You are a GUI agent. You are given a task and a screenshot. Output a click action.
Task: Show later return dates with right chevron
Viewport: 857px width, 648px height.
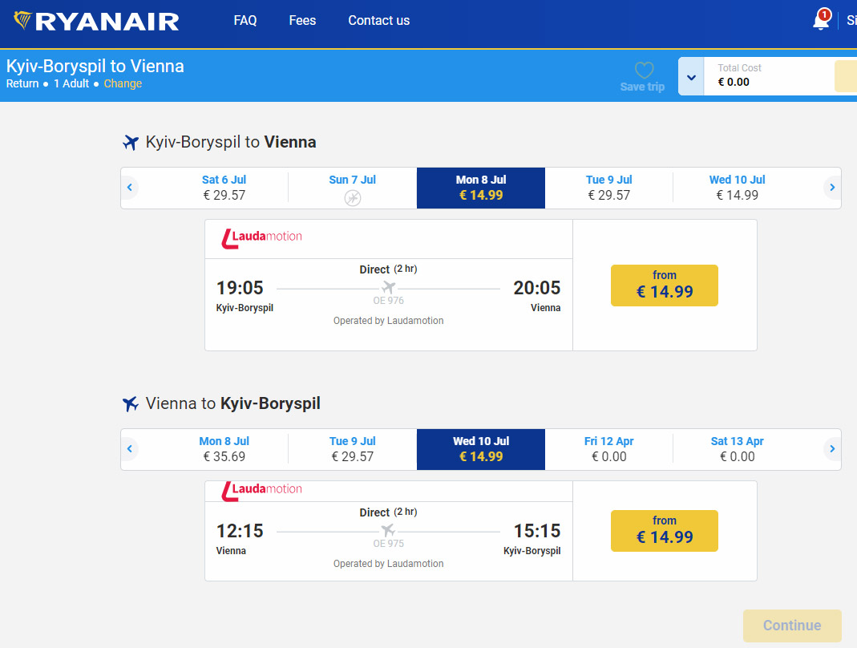click(832, 449)
